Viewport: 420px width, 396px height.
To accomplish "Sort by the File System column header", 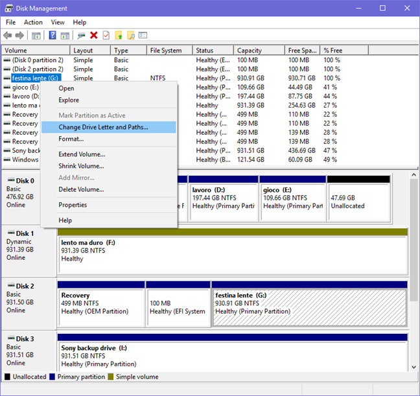I will click(x=170, y=51).
